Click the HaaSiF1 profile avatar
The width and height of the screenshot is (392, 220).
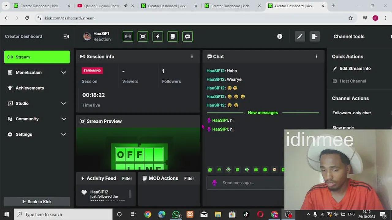(x=87, y=36)
